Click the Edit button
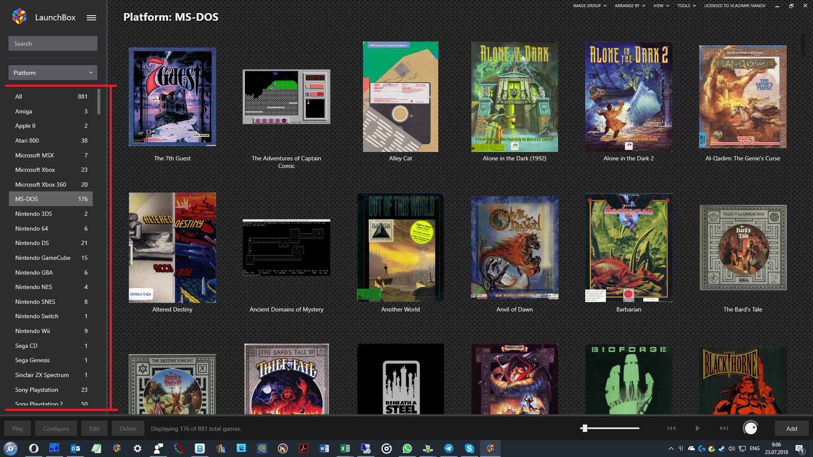 (94, 429)
